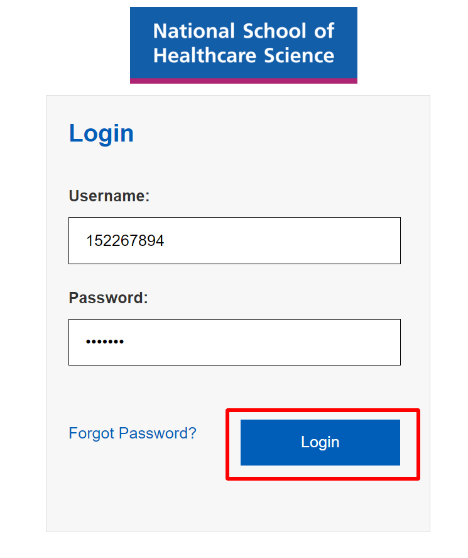Click the blue Login button
Image resolution: width=468 pixels, height=558 pixels.
click(x=320, y=442)
